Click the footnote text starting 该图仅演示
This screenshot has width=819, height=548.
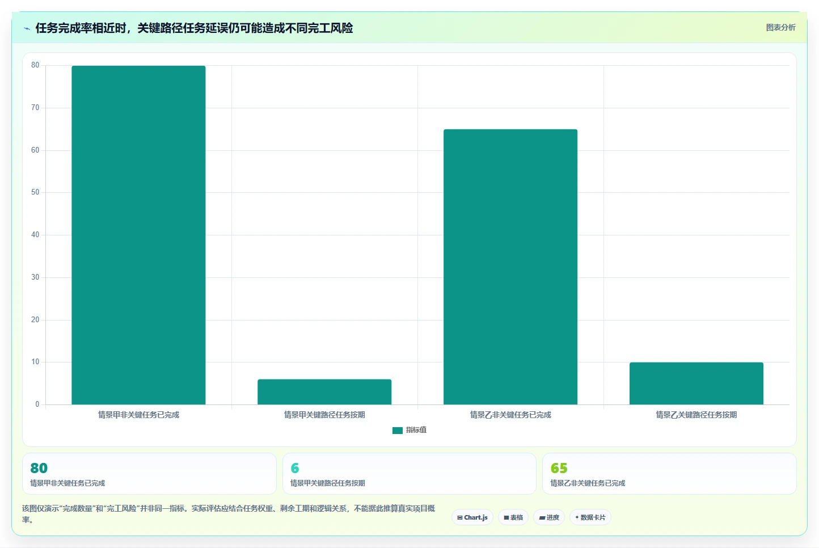(229, 514)
